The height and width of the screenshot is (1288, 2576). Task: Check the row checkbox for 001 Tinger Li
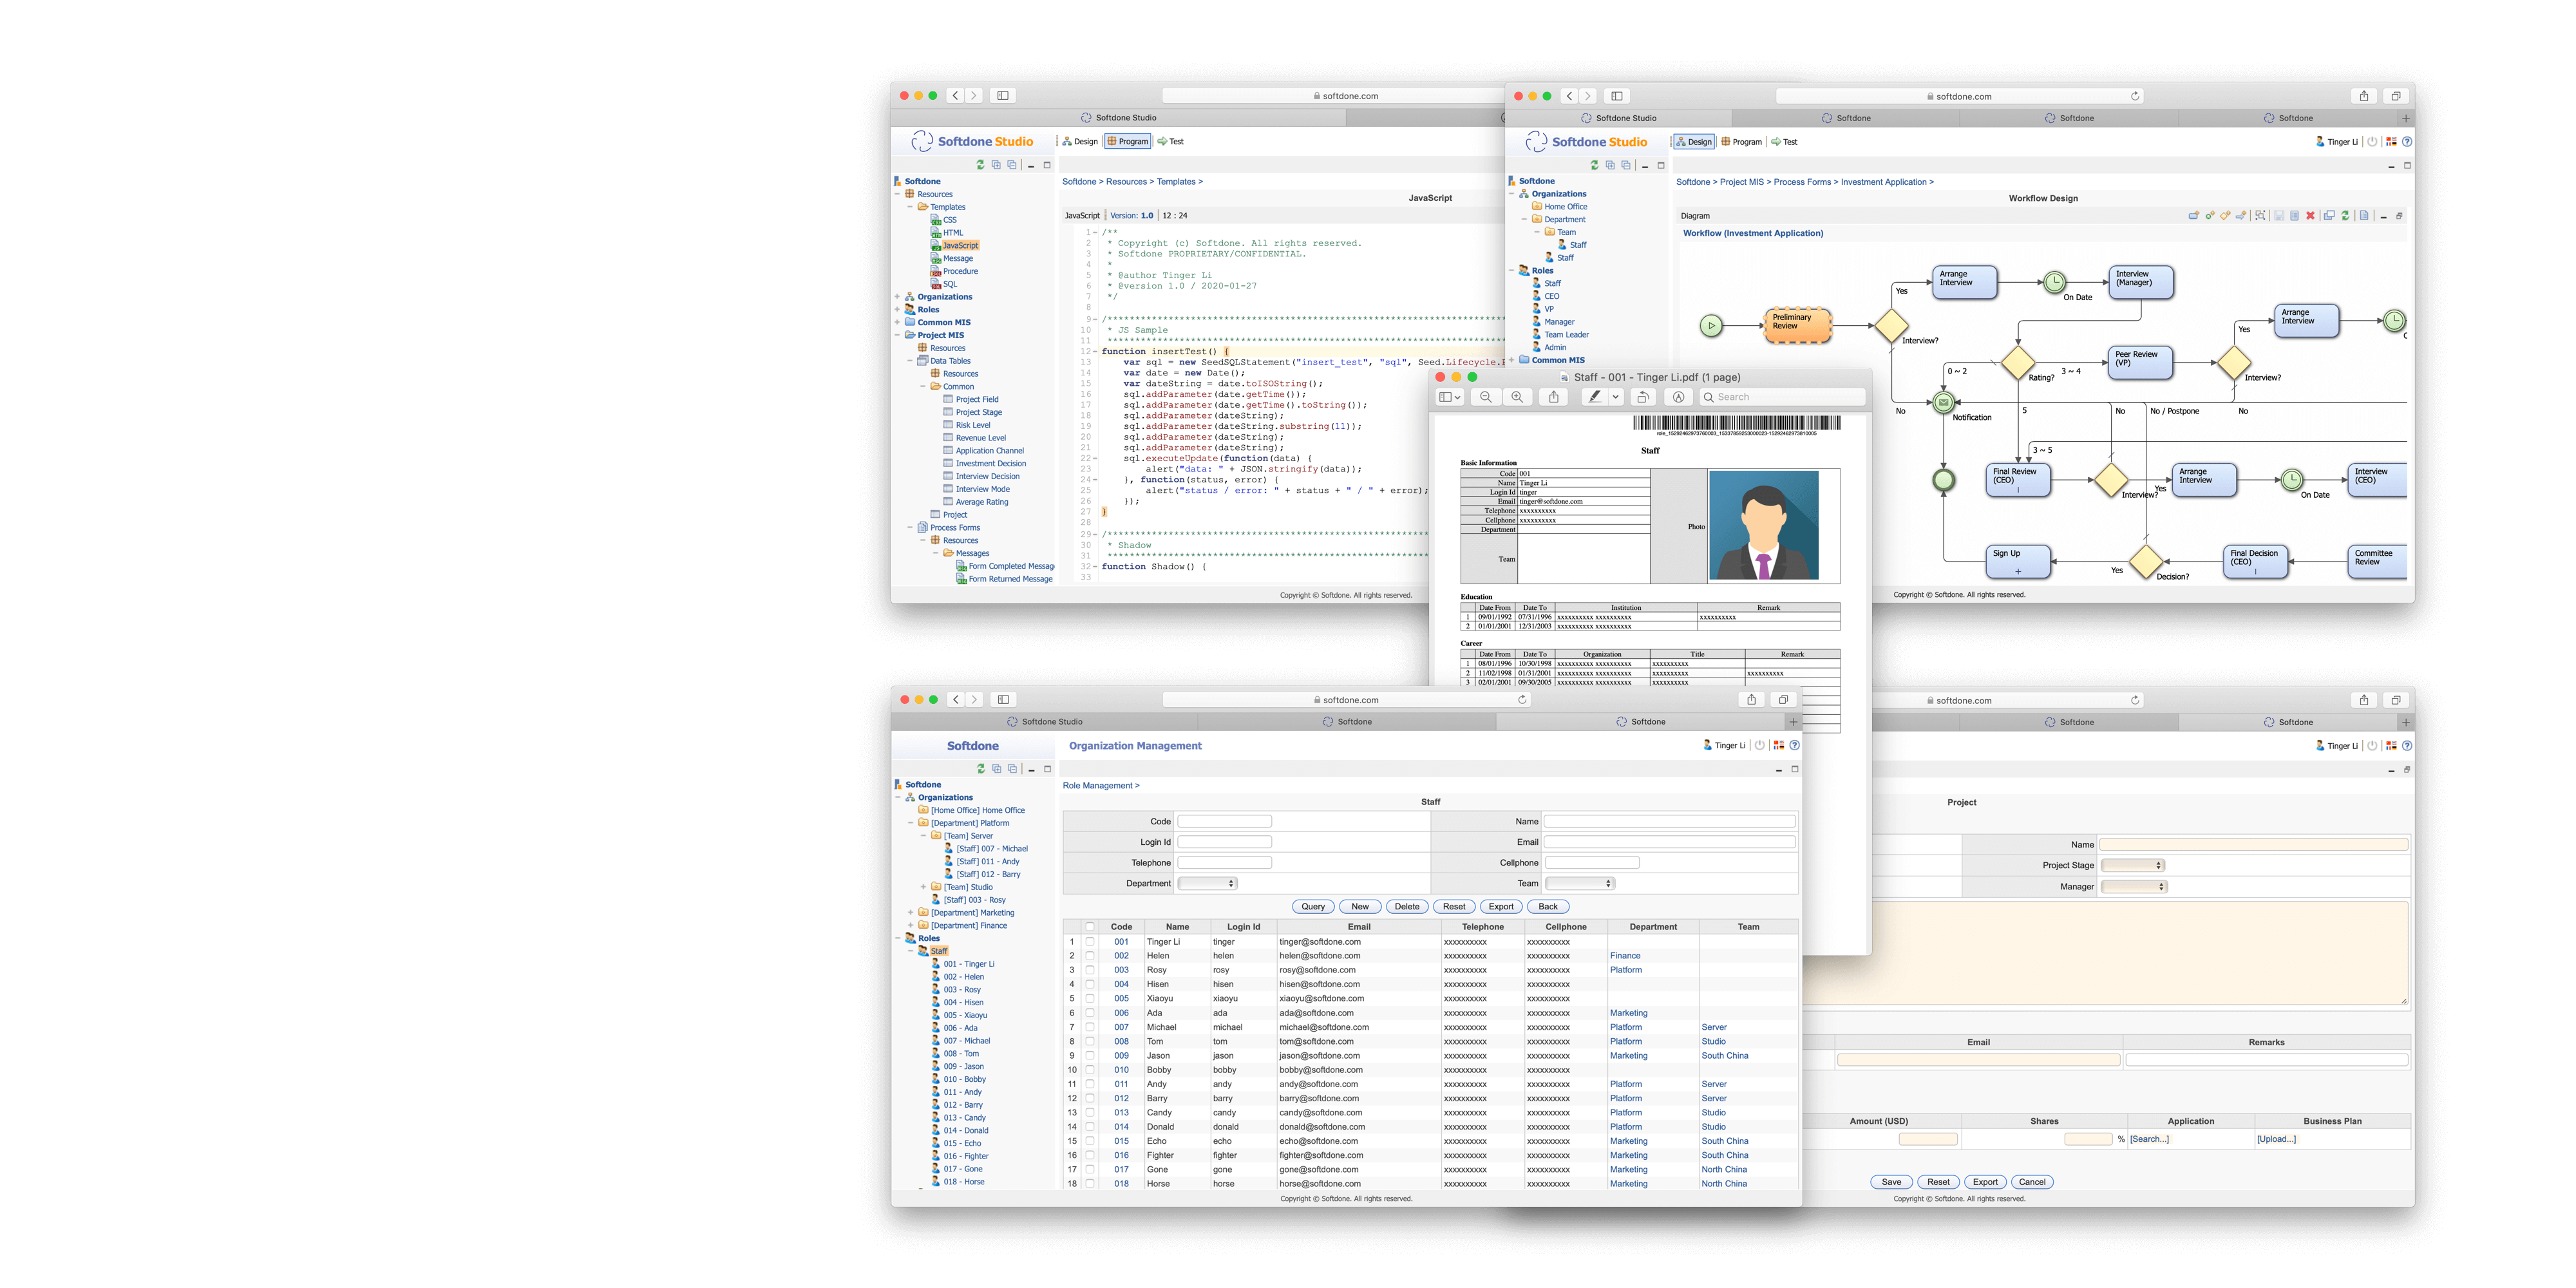click(x=1090, y=942)
